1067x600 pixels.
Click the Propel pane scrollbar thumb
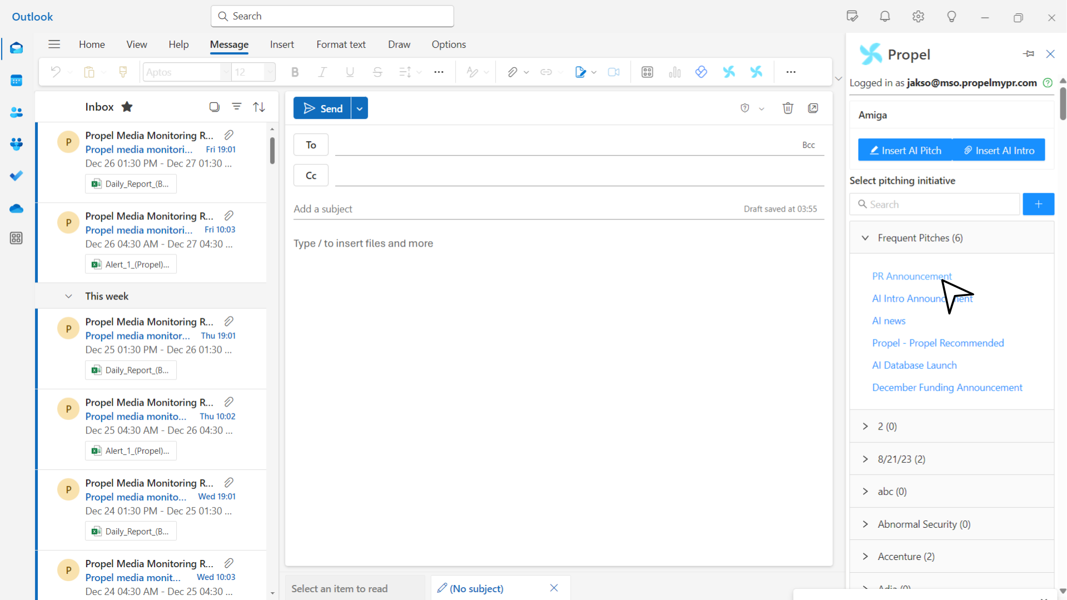[x=1063, y=103]
